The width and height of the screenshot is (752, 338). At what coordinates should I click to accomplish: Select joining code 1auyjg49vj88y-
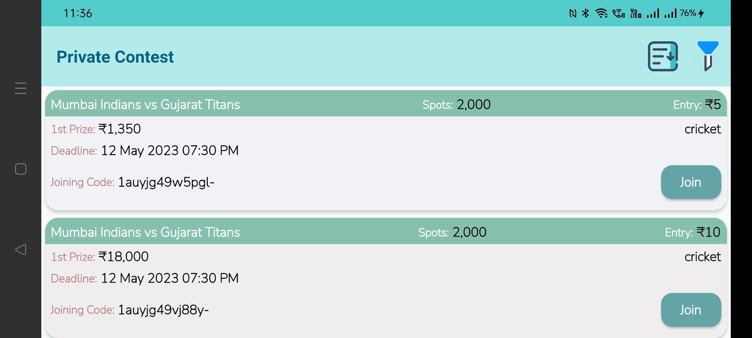tap(163, 310)
